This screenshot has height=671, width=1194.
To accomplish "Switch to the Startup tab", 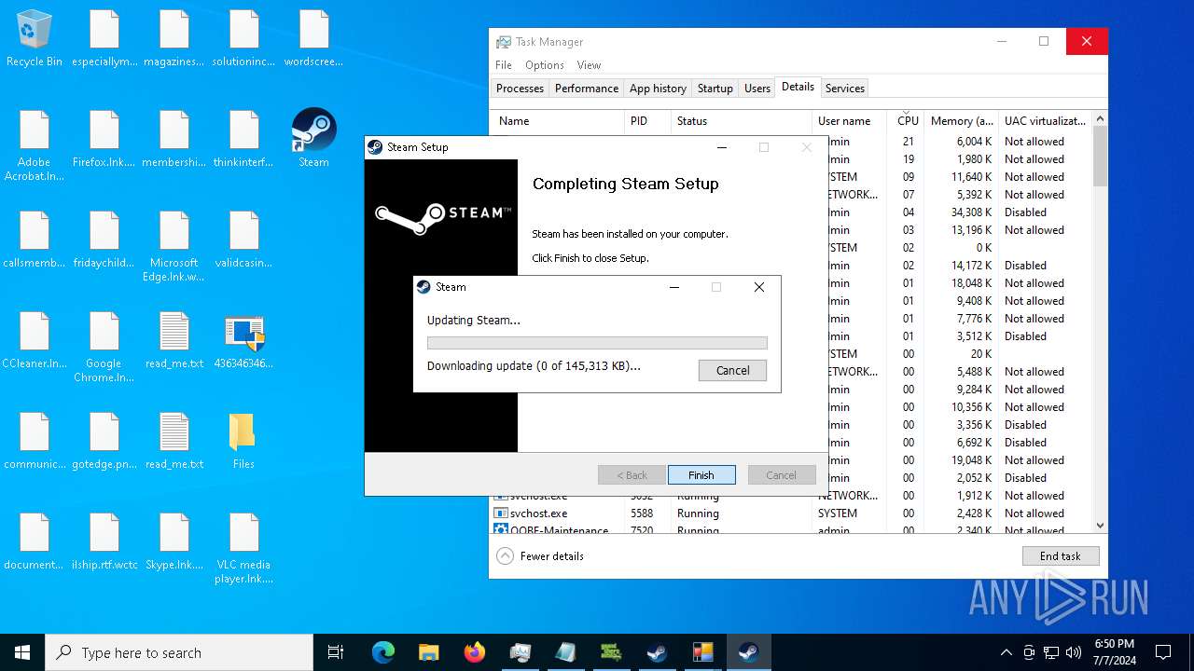I will [715, 89].
